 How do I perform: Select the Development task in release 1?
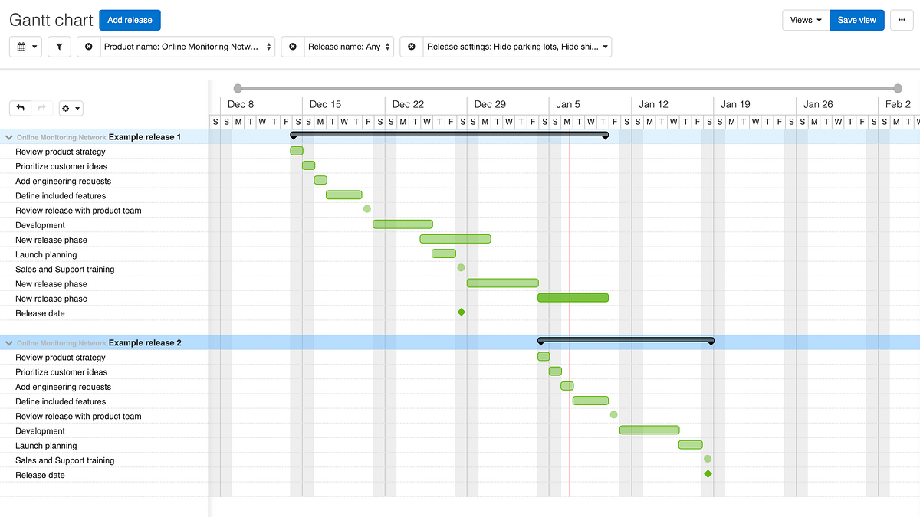pyautogui.click(x=402, y=224)
